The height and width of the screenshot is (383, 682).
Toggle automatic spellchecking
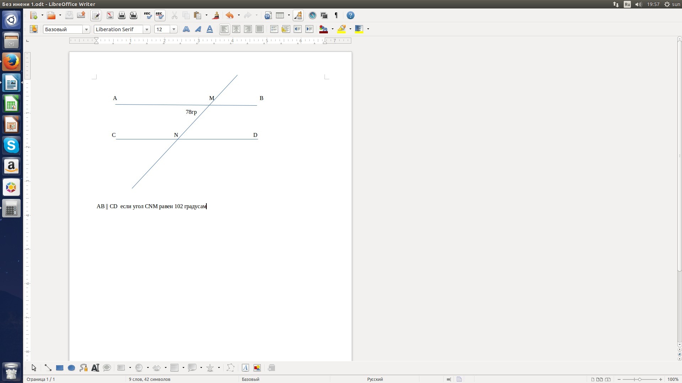(159, 15)
